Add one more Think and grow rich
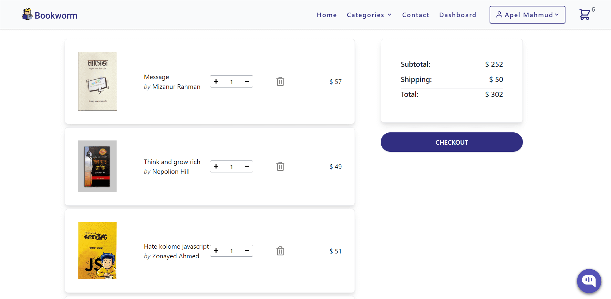 pos(216,166)
